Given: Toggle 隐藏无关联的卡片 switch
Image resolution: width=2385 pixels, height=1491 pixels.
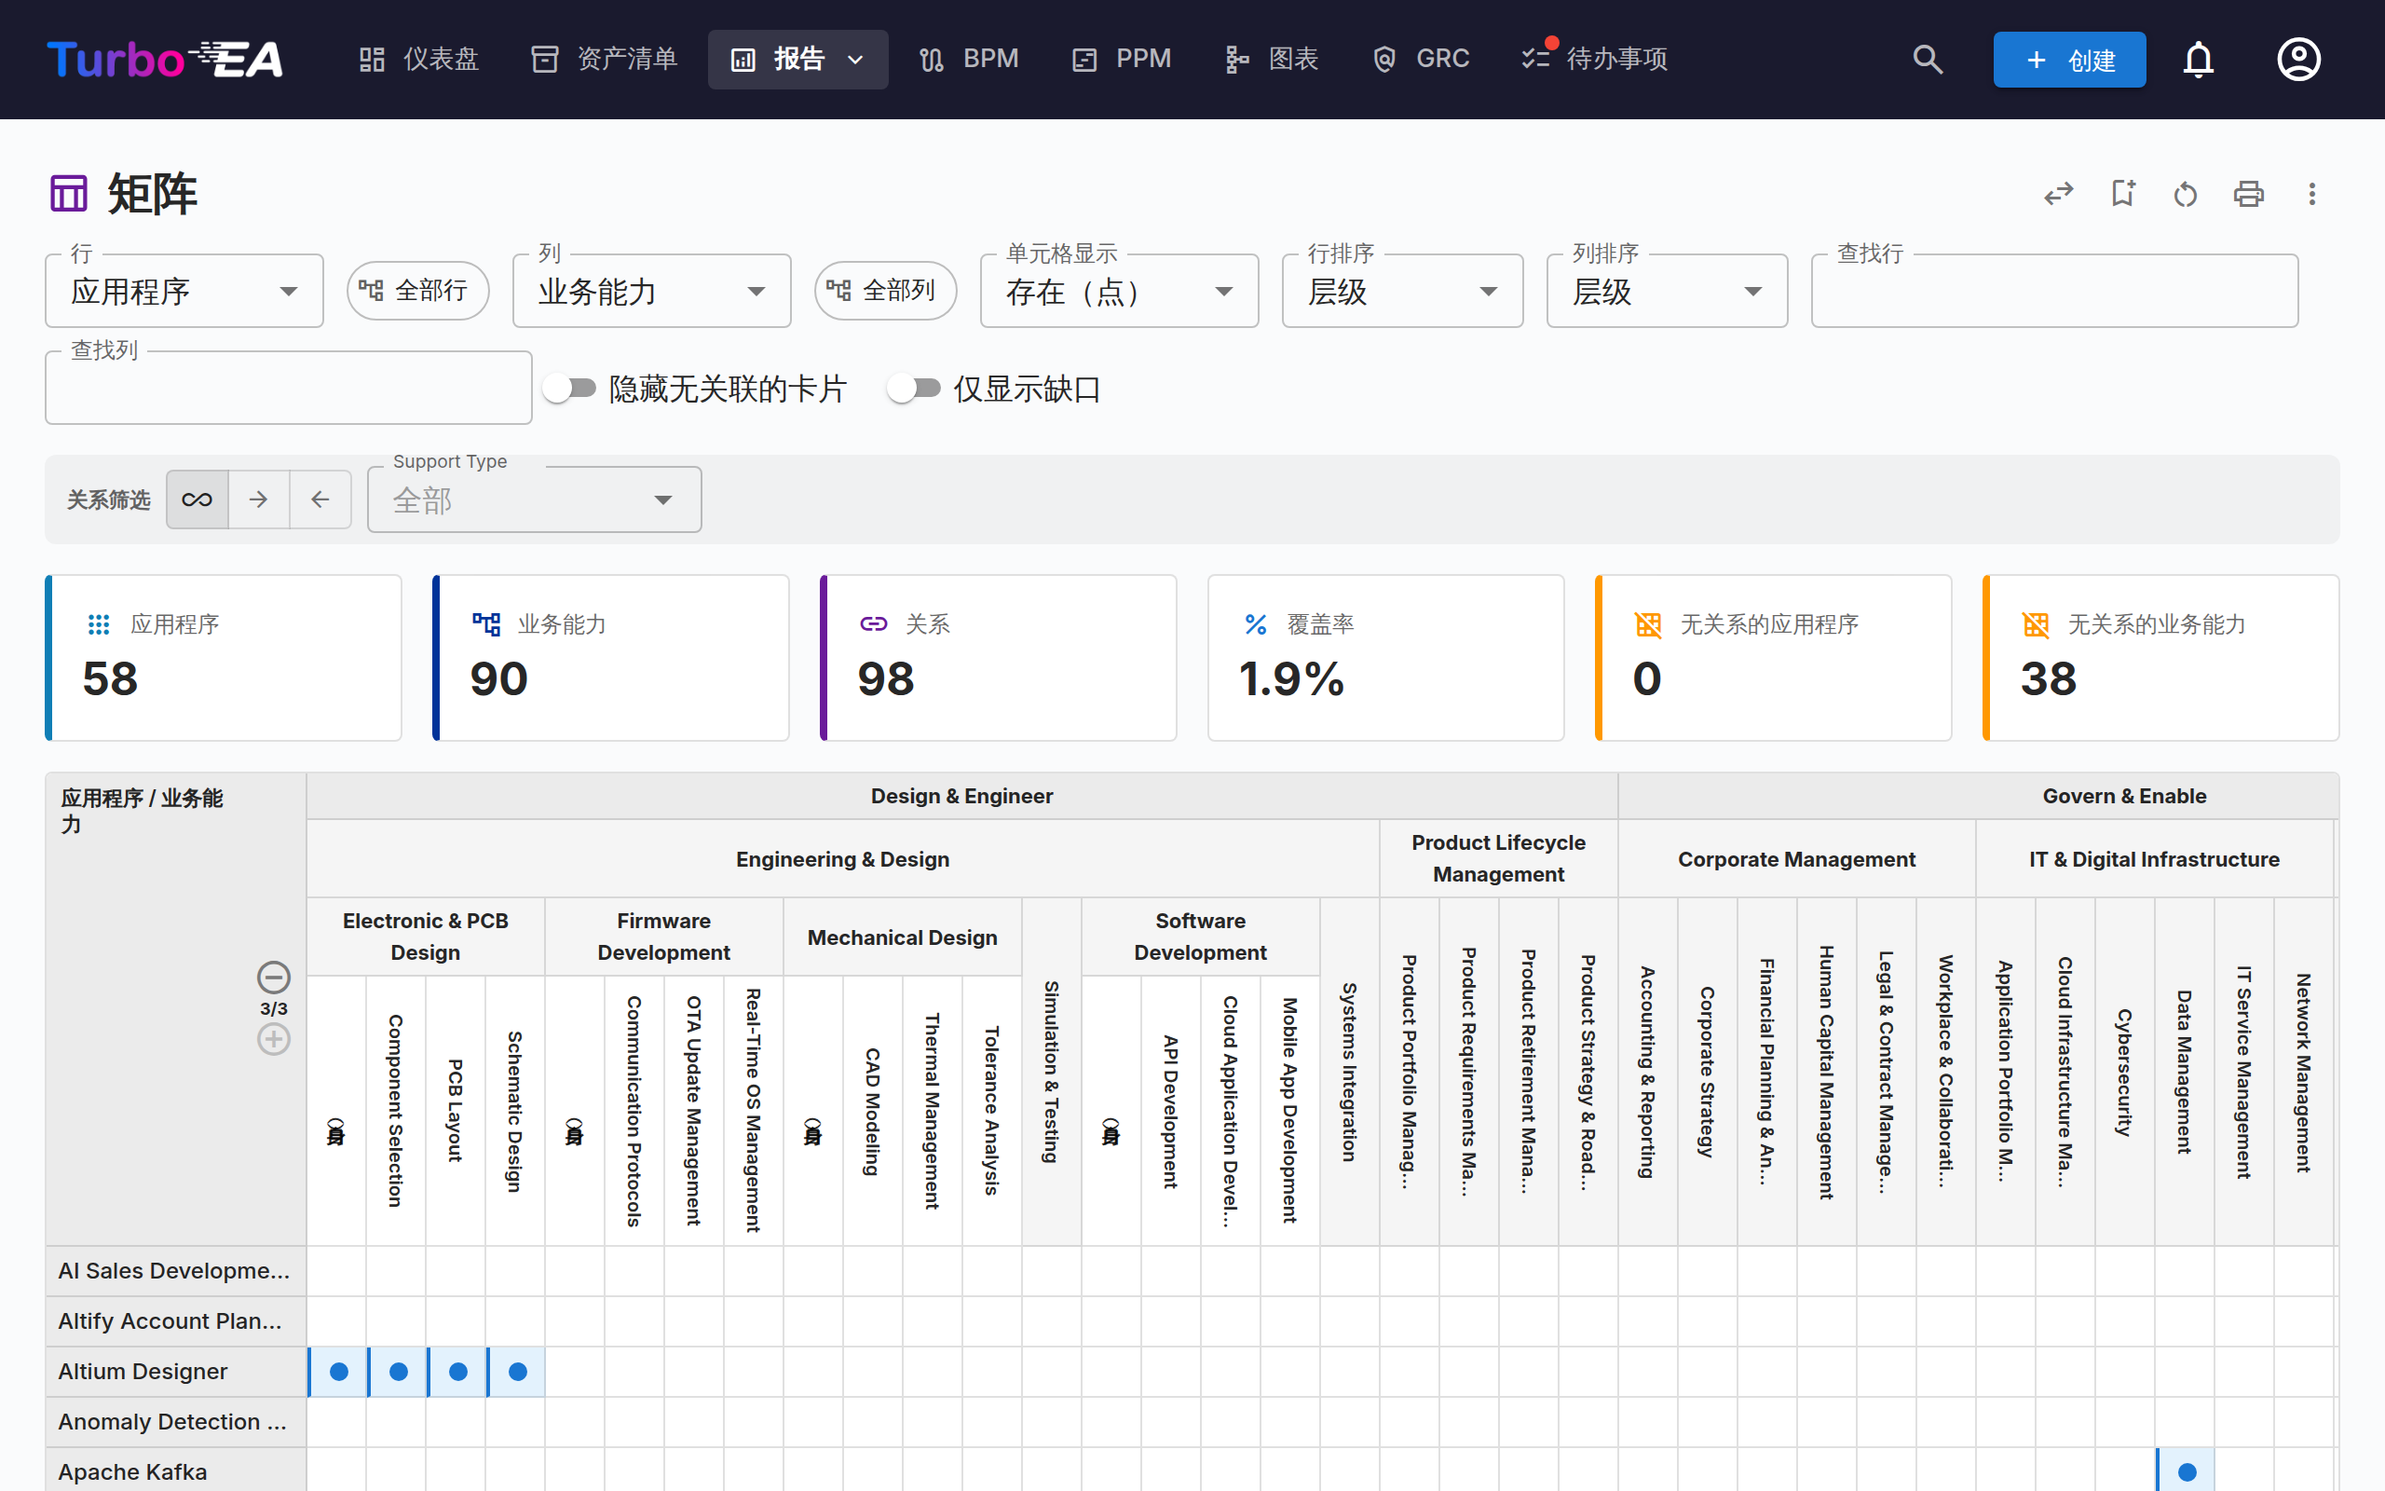Looking at the screenshot, I should 569,389.
